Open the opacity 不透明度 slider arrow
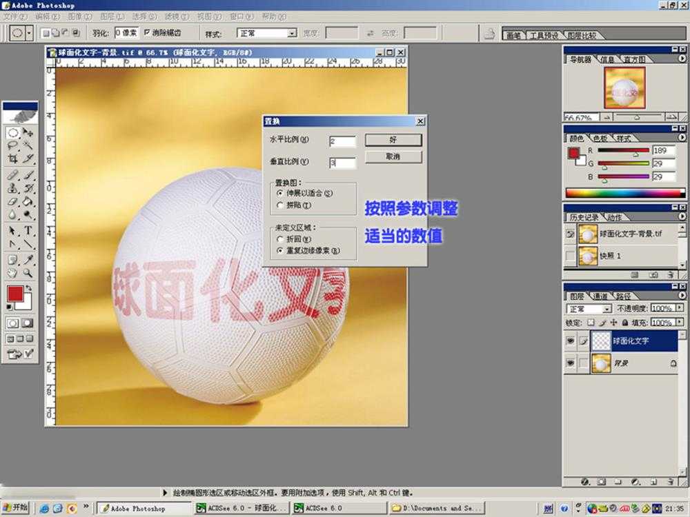Image resolution: width=690 pixels, height=517 pixels. point(680,307)
